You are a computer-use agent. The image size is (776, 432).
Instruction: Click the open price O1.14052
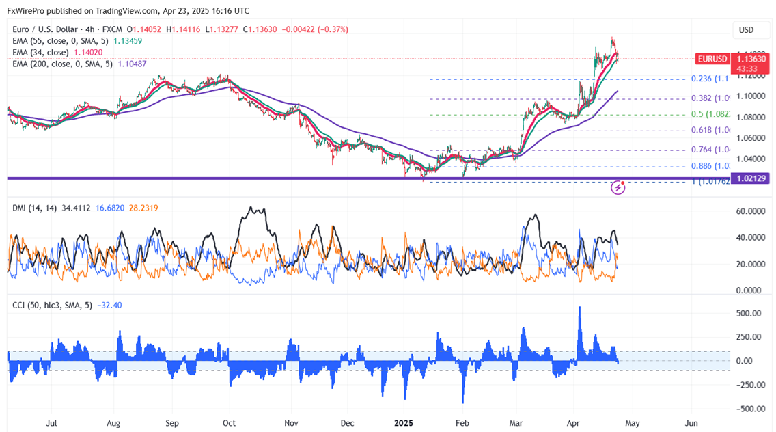pyautogui.click(x=144, y=29)
